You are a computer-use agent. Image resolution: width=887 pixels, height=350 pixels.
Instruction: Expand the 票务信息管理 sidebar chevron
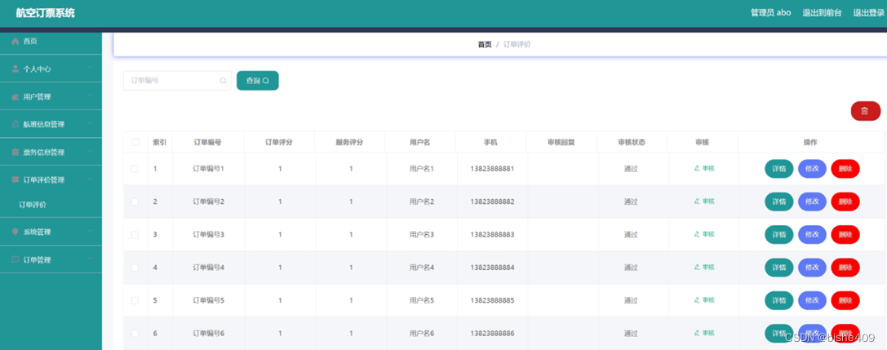91,152
